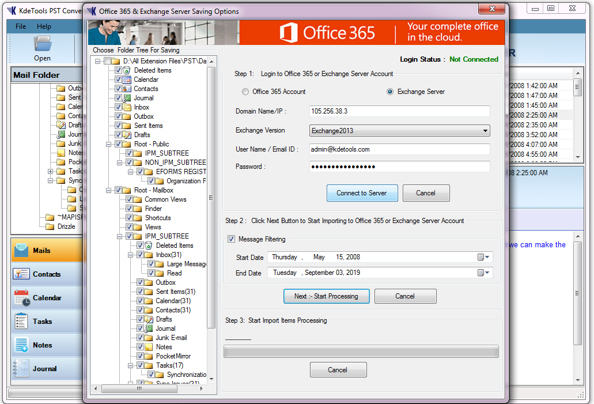The width and height of the screenshot is (594, 404).
Task: Uncheck the Drafts folder in the tree
Action: click(x=119, y=134)
